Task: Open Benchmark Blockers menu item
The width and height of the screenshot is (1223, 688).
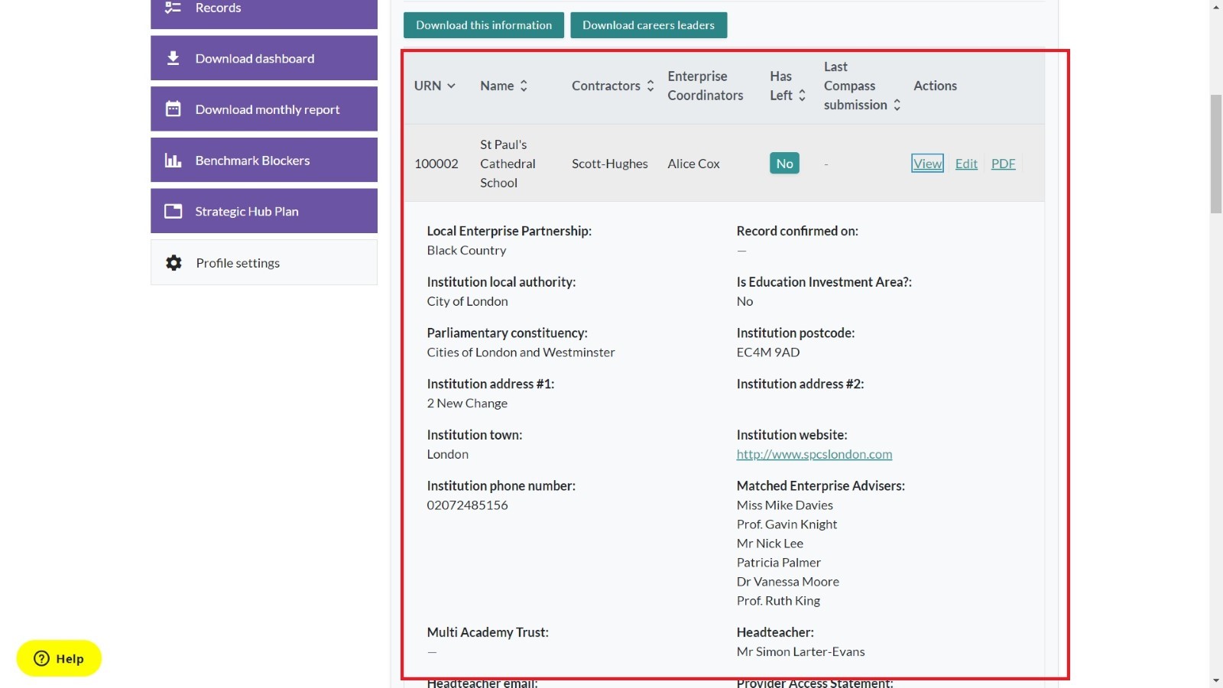Action: [264, 161]
